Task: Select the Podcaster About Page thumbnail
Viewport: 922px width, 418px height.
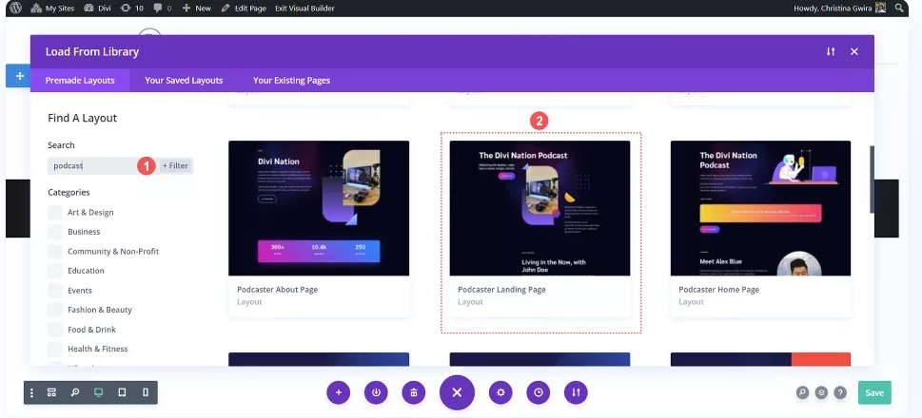Action: click(x=319, y=208)
